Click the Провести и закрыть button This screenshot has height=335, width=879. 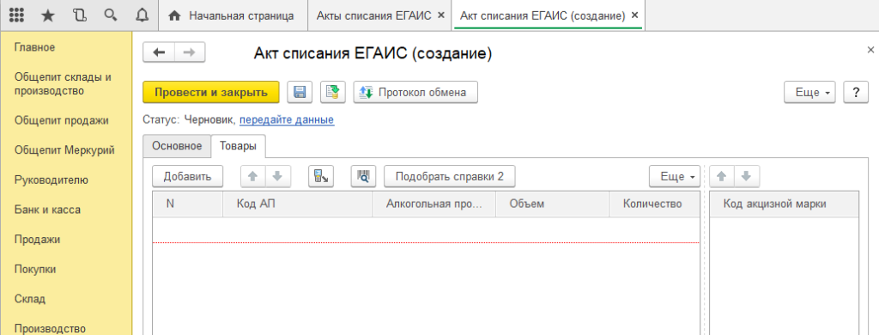[211, 92]
